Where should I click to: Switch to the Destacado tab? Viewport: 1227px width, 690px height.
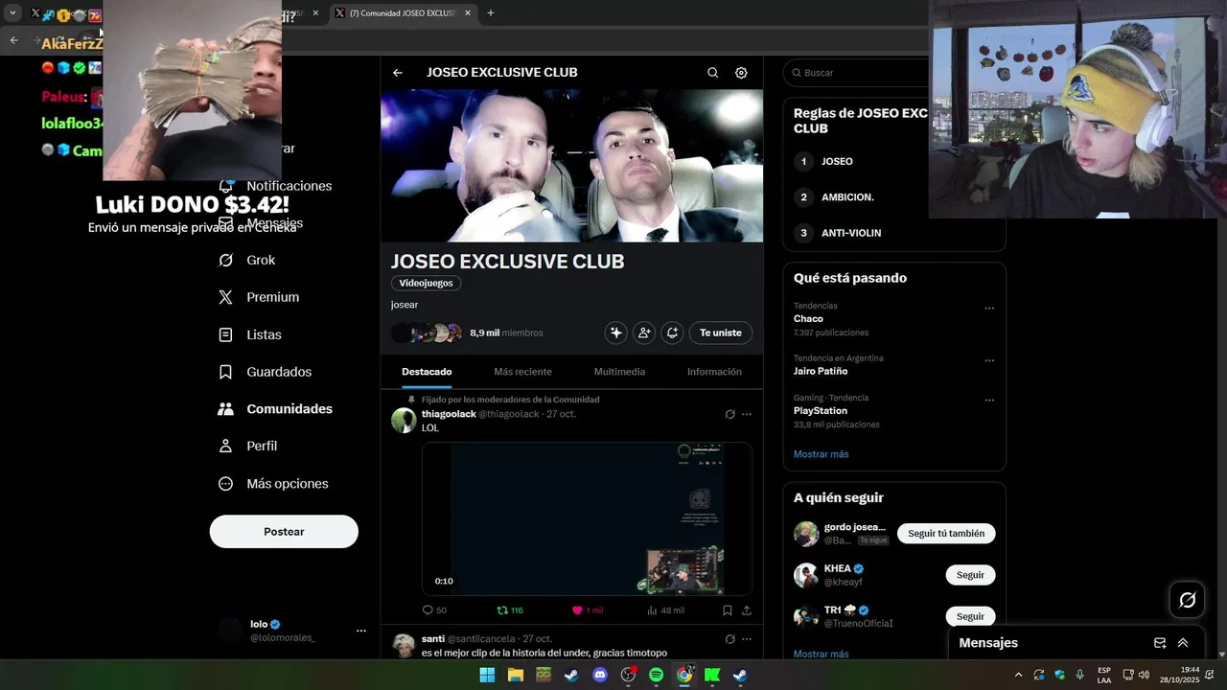tap(427, 372)
